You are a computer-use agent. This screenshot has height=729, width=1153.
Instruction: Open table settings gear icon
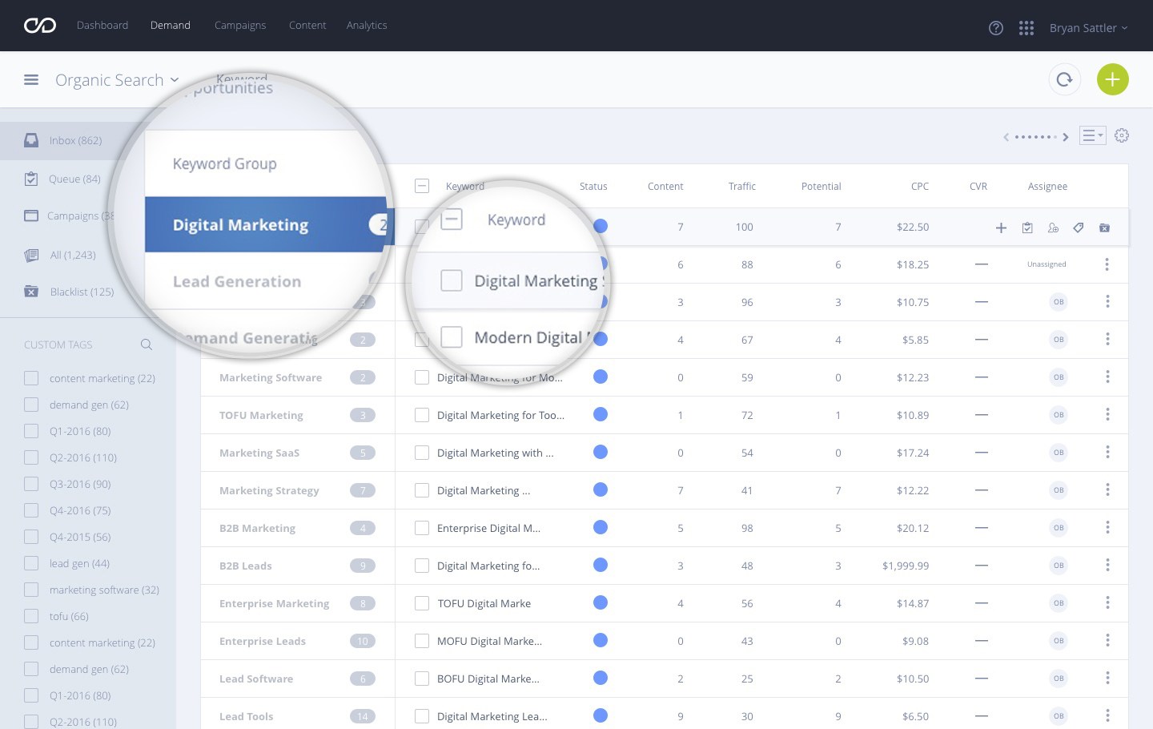click(x=1122, y=135)
